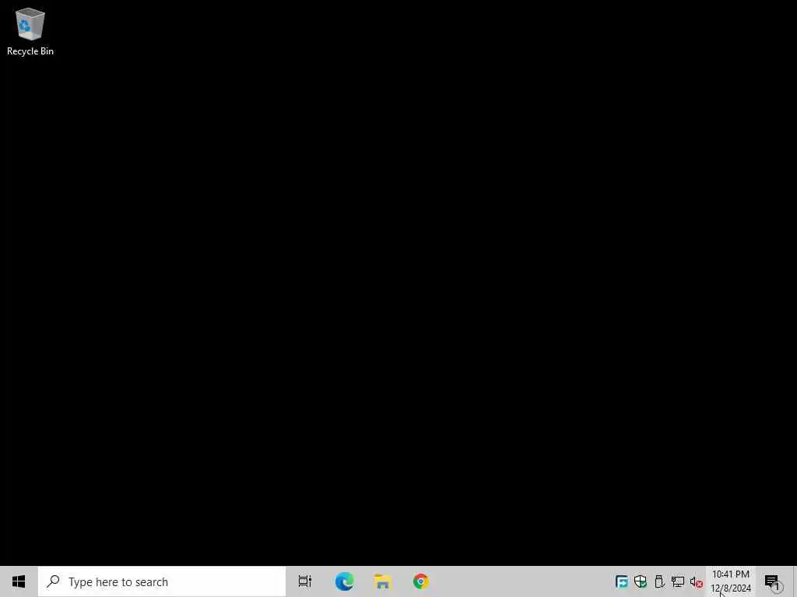Launch Microsoft Edge from the taskbar
797x597 pixels.
click(344, 581)
